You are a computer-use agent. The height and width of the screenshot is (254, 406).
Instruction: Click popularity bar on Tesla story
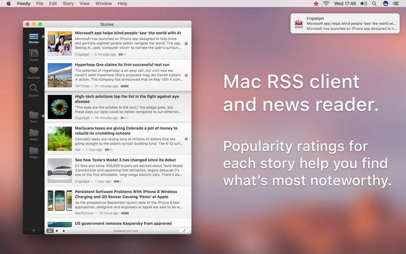118,181
